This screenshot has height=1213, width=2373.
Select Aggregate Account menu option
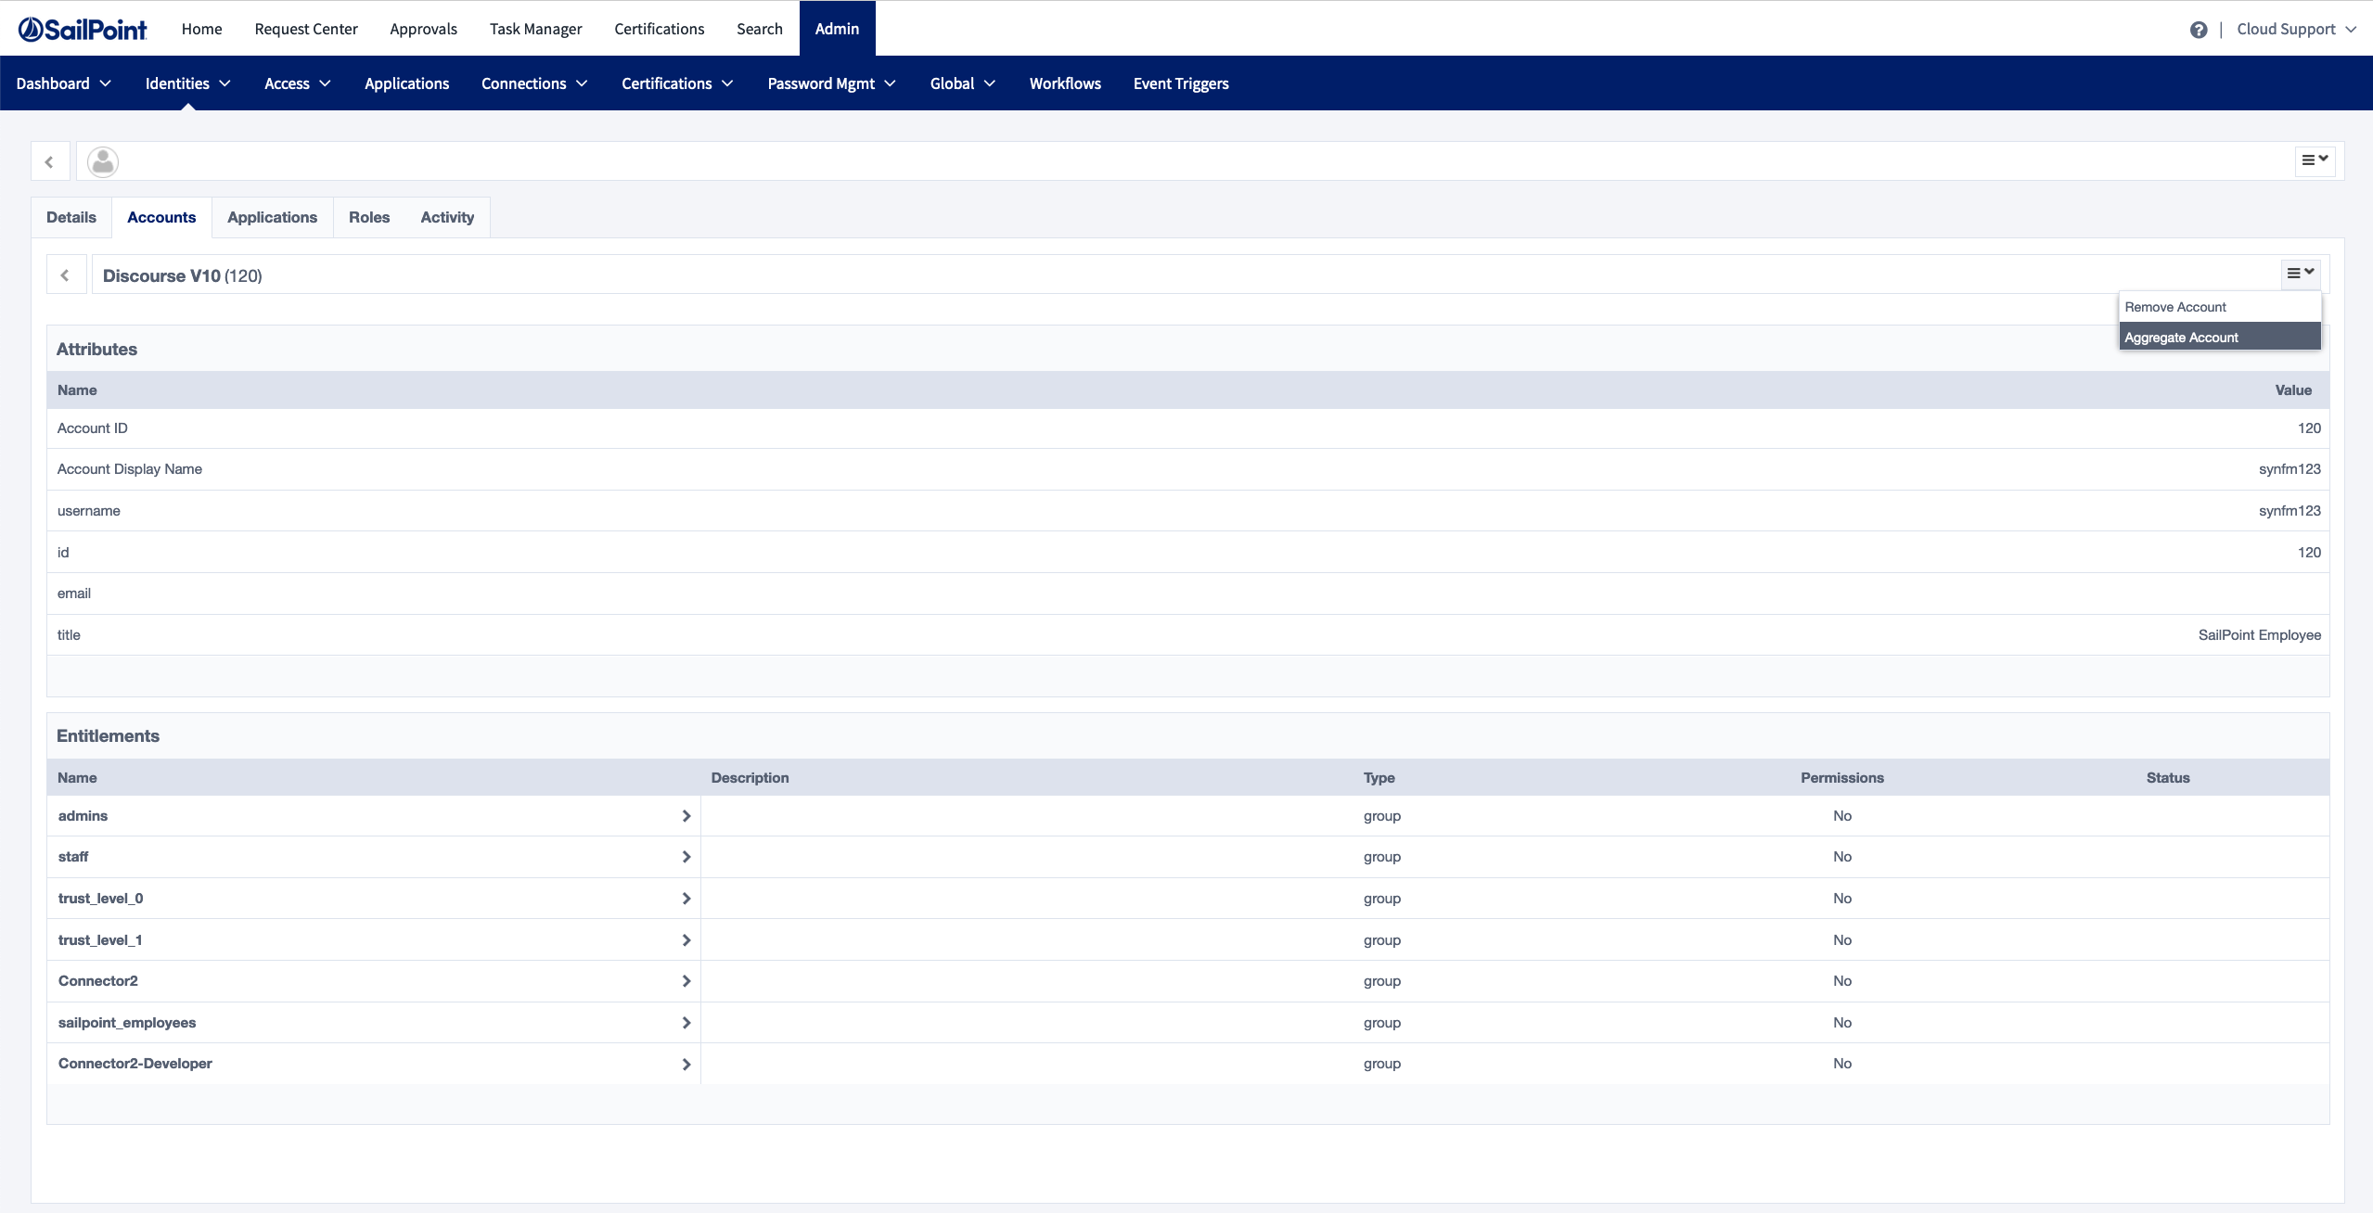click(2181, 338)
